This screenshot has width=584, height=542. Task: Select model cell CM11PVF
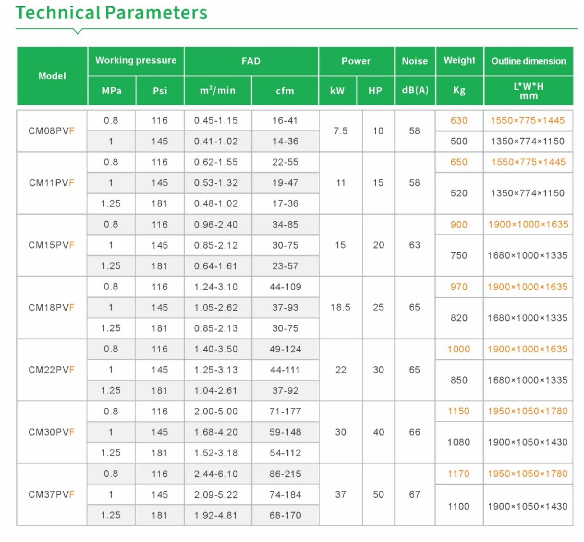pos(52,183)
